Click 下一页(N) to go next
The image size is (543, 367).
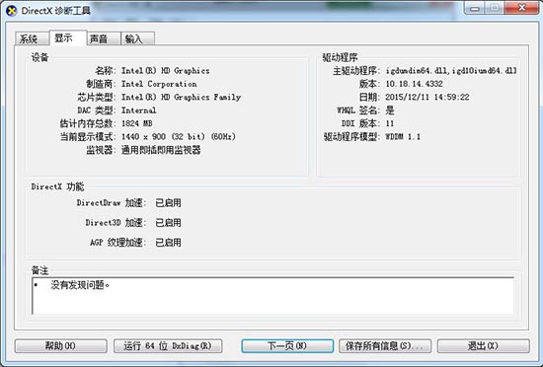[287, 345]
